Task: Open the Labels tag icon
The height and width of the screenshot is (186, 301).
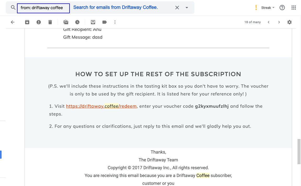Action: (x=105, y=22)
